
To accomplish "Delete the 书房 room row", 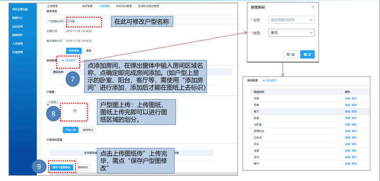I will pos(354,98).
